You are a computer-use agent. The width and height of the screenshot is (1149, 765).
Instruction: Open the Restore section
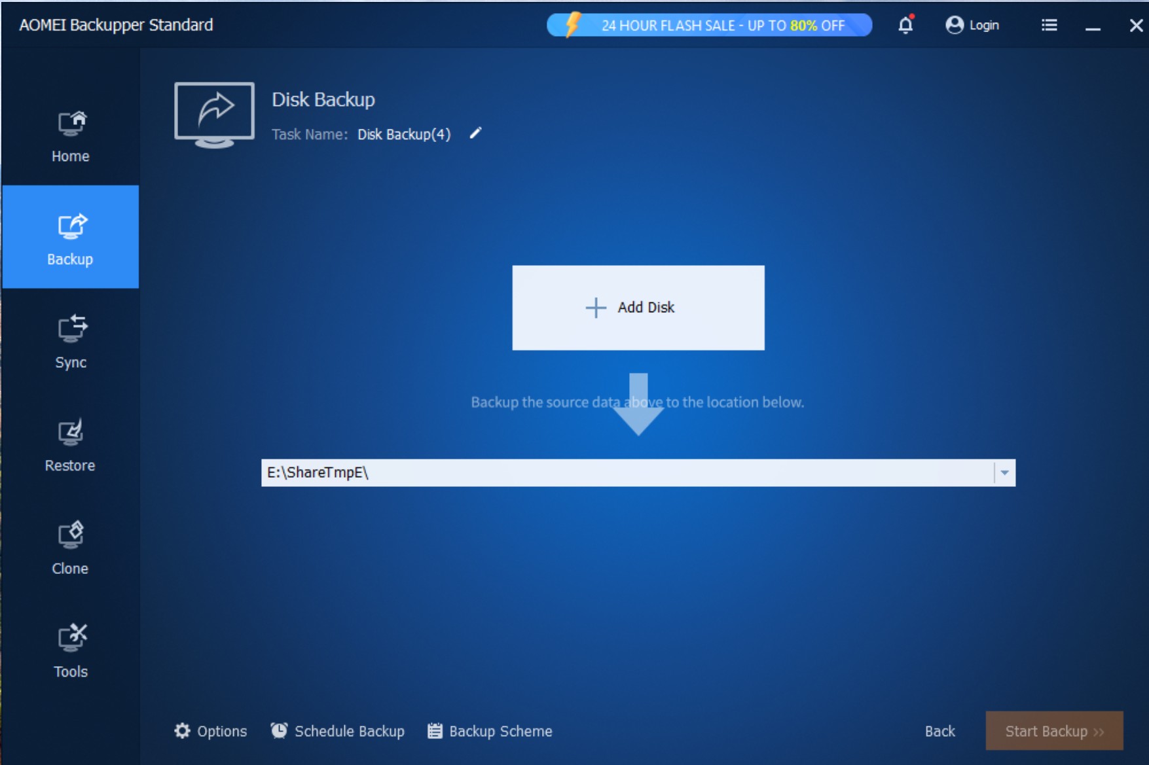tap(71, 445)
